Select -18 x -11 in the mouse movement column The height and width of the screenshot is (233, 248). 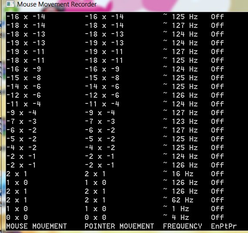click(26, 60)
